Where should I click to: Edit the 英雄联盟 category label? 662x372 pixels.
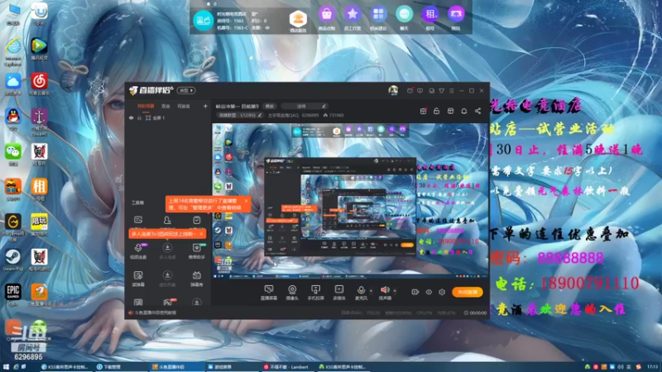pos(239,115)
